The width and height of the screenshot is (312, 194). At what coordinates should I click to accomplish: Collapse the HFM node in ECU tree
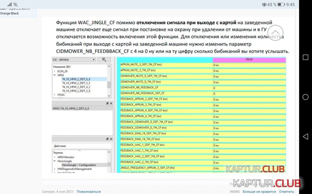point(54,75)
